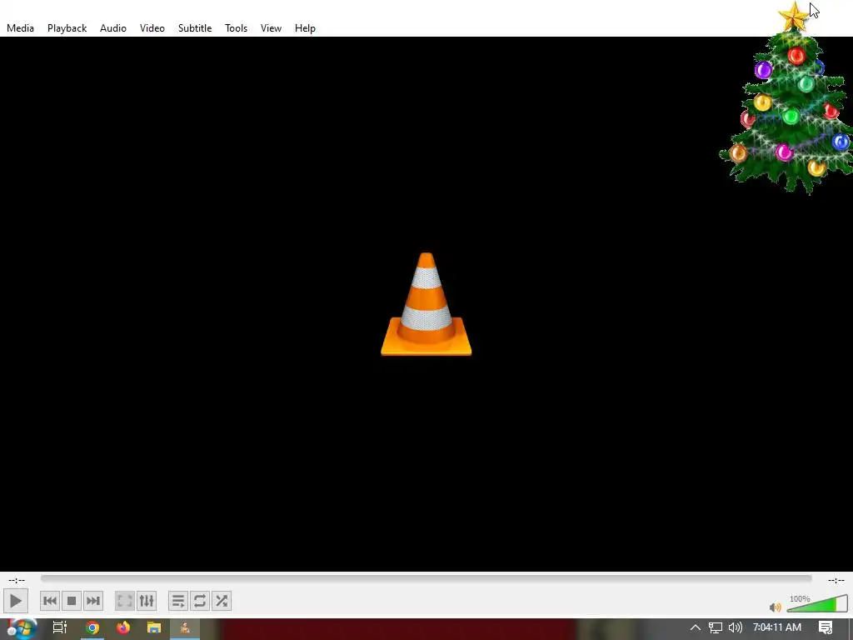Open the Subtitle menu
Screen dimensions: 853x640
point(195,28)
